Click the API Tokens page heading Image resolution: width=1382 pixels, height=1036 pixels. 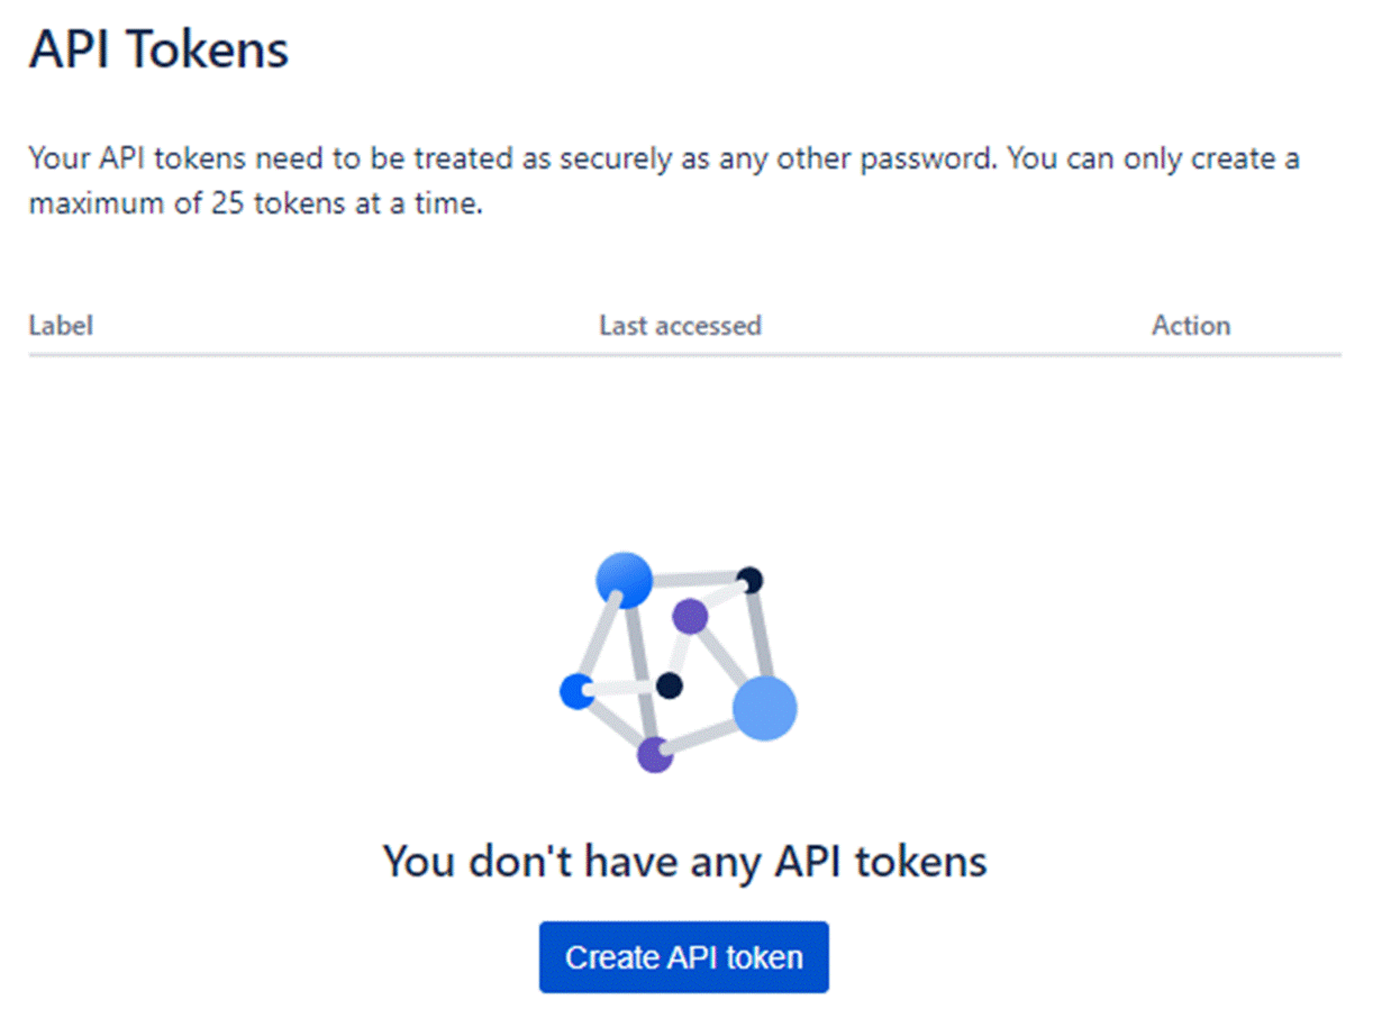[158, 49]
